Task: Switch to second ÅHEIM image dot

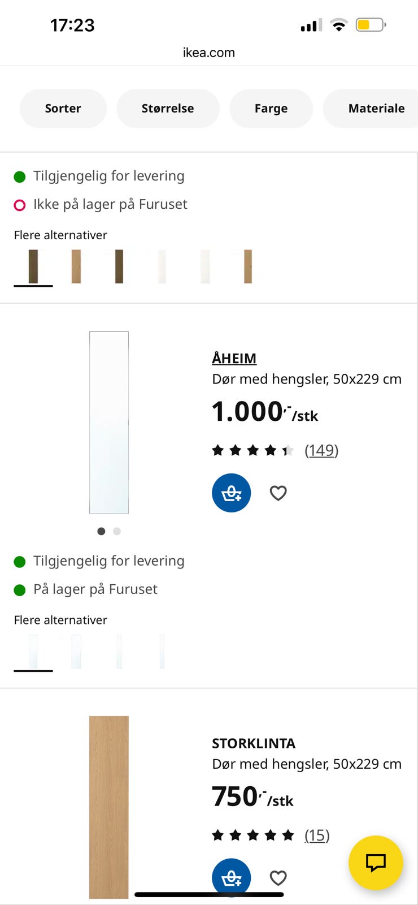Action: 117,531
